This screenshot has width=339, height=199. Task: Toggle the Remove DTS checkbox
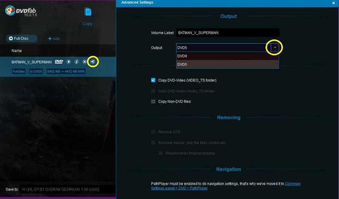tap(153, 132)
